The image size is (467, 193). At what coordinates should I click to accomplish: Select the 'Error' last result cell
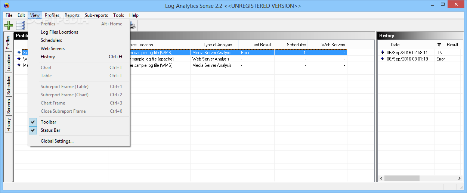click(x=256, y=53)
